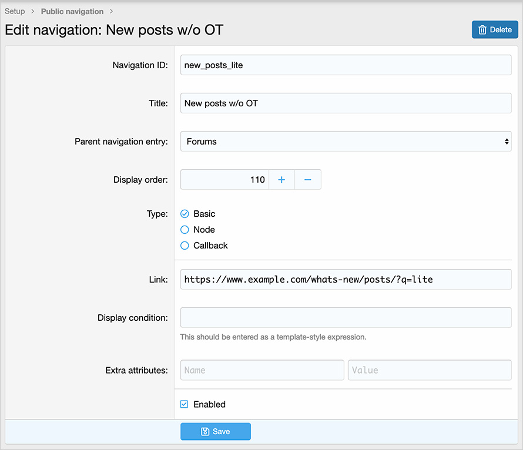The height and width of the screenshot is (450, 523).
Task: Click the Extra attributes Value field
Action: click(x=430, y=370)
